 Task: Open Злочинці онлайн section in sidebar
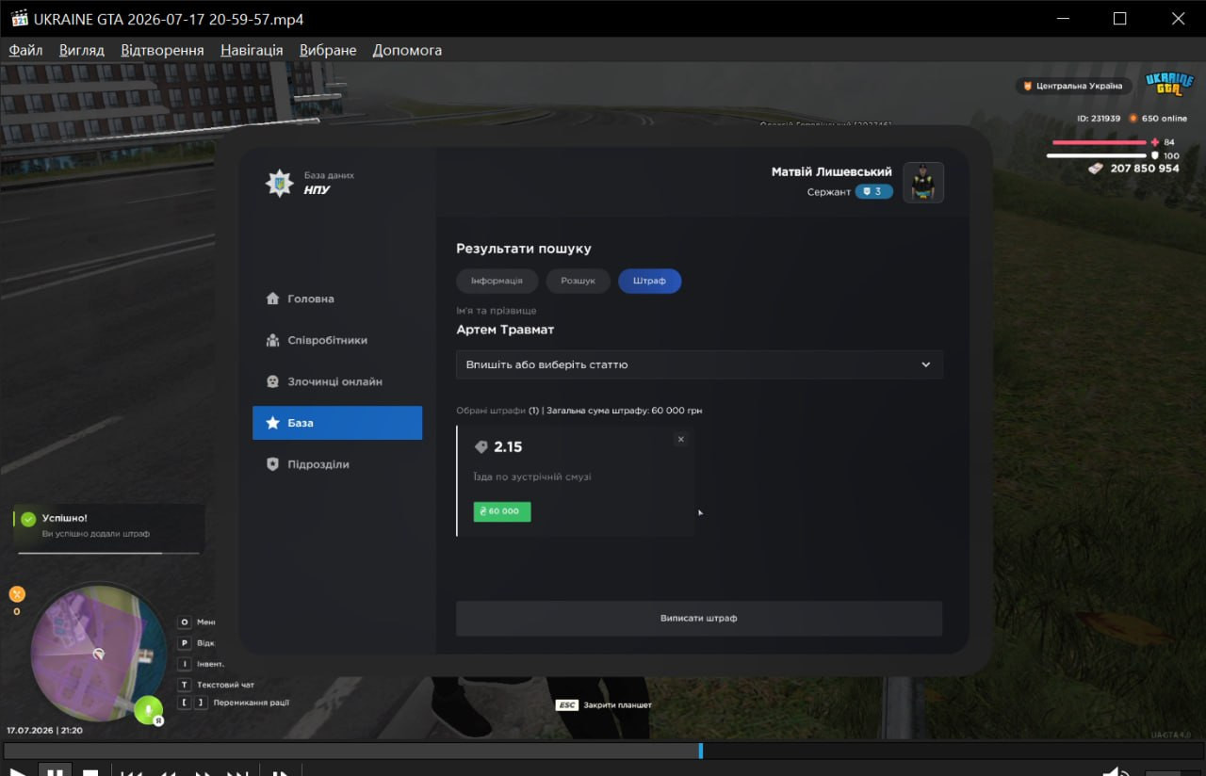coord(337,381)
